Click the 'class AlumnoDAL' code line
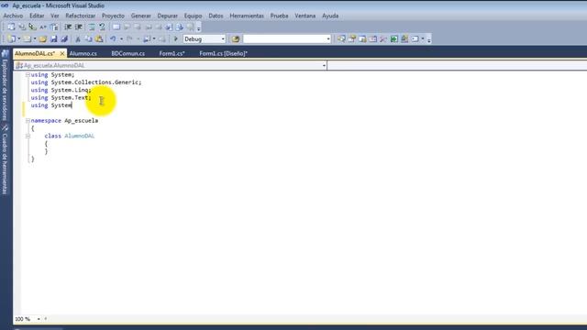This screenshot has width=587, height=330. [x=70, y=137]
